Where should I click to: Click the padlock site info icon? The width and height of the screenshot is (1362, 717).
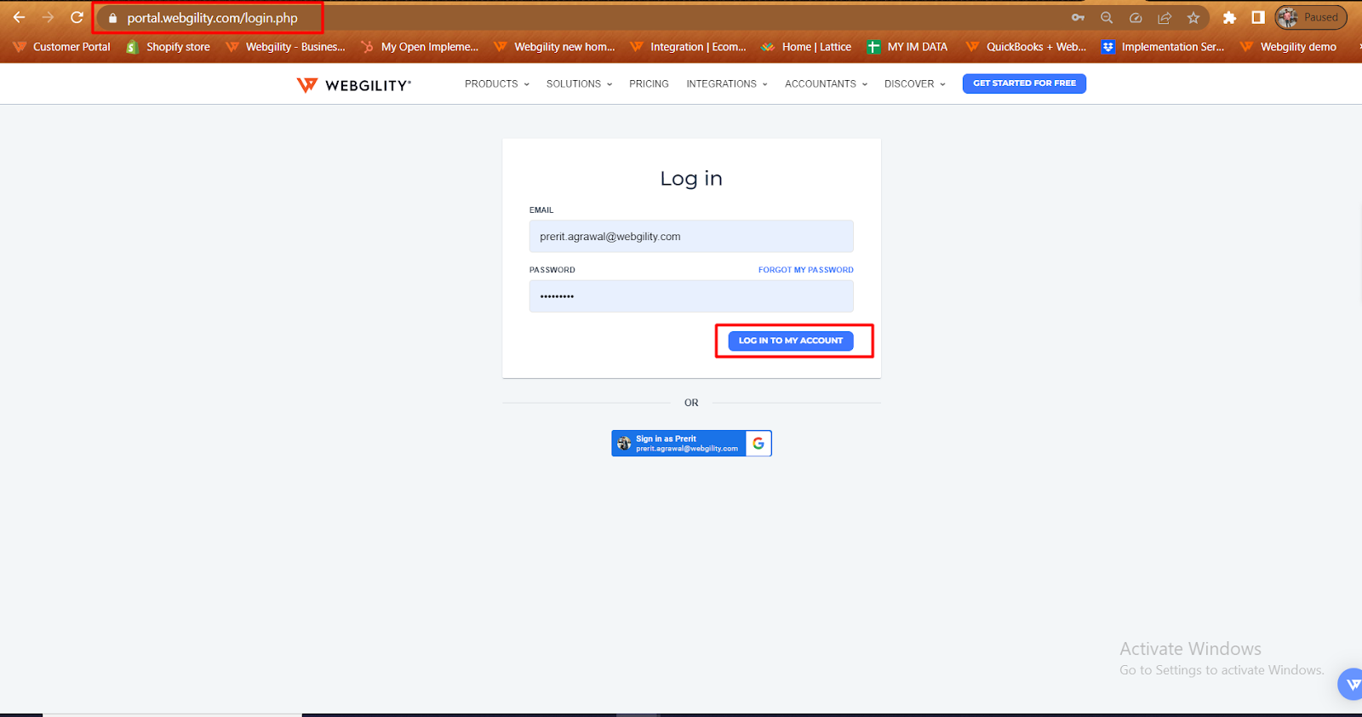tap(112, 18)
